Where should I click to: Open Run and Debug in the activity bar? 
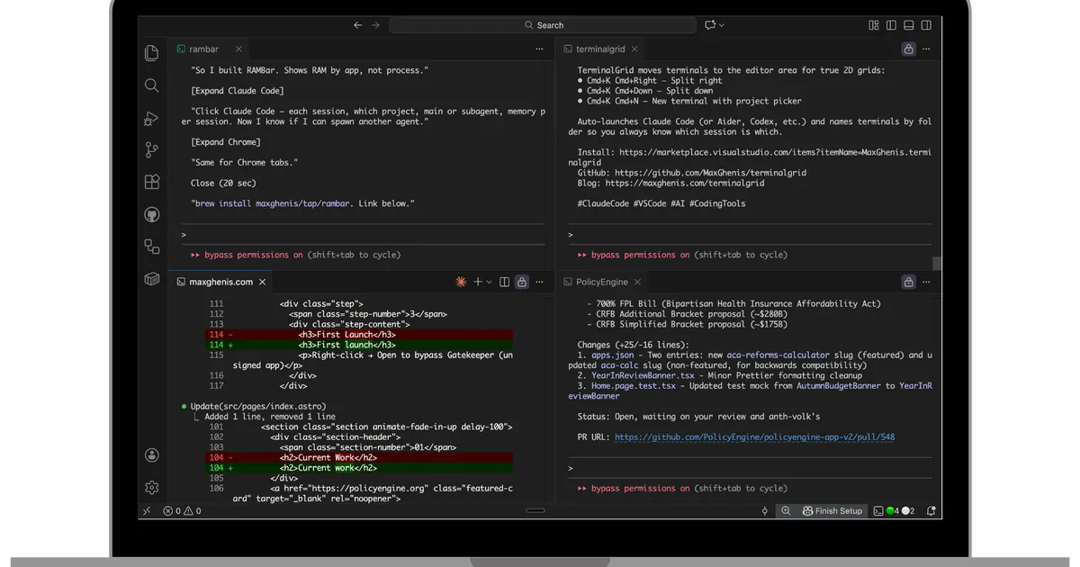coord(151,118)
